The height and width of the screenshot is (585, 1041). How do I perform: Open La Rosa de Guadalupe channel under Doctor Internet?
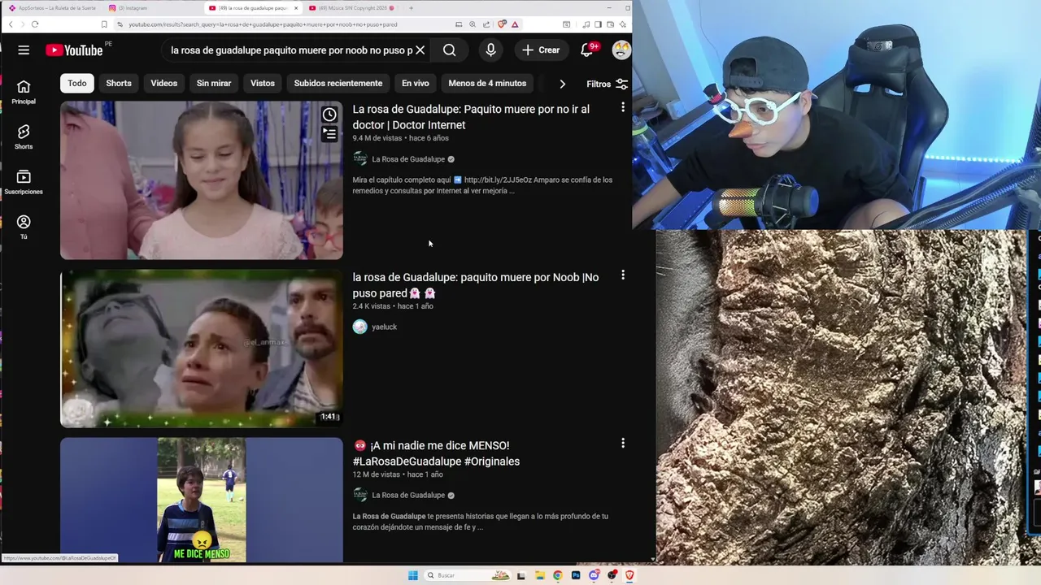(408, 159)
